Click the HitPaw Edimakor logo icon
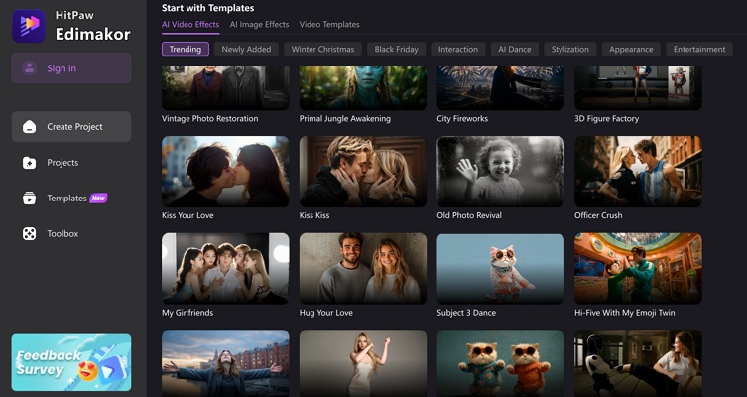747x397 pixels. click(28, 25)
